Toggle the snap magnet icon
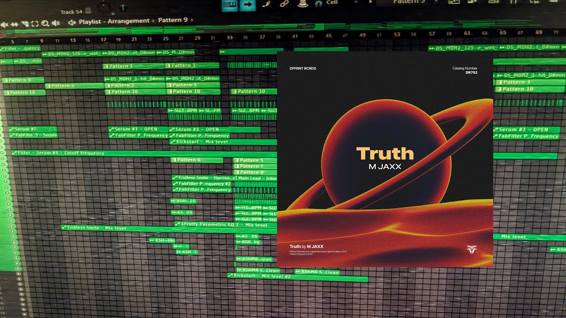The width and height of the screenshot is (566, 318). [x=319, y=4]
